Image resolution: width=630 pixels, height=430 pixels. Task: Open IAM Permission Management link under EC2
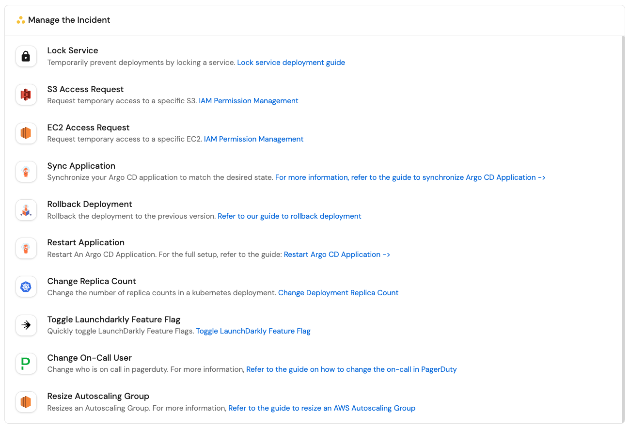coord(253,139)
